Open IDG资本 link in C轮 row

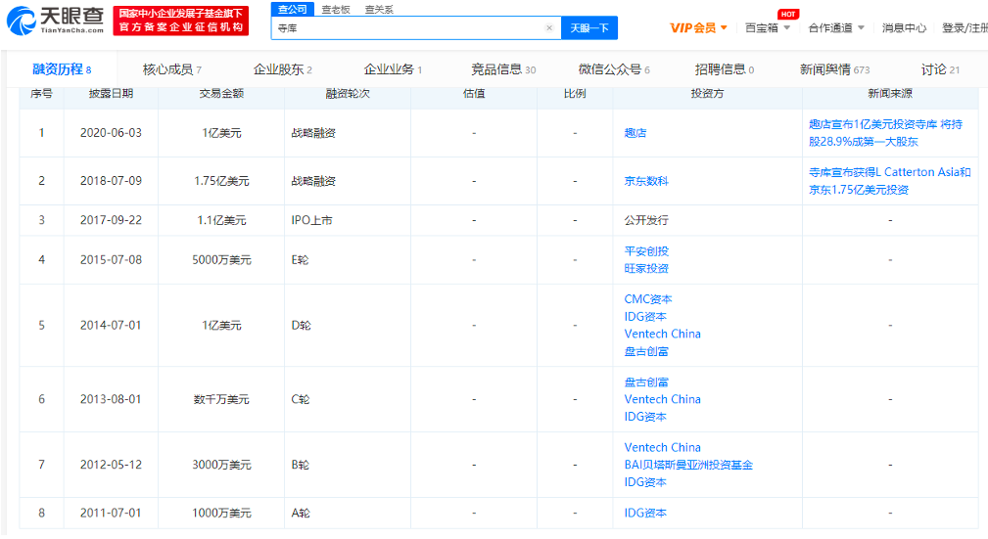pyautogui.click(x=645, y=416)
